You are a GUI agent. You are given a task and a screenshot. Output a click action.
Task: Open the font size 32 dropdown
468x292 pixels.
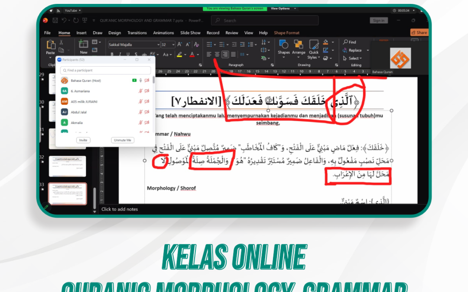[x=173, y=45]
